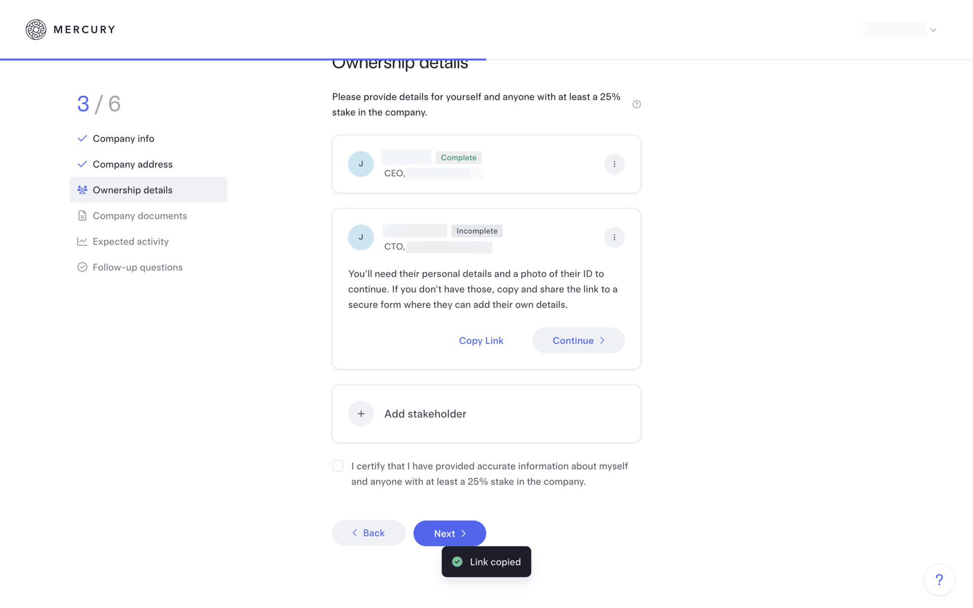Click Continue for incomplete stakeholder
The width and height of the screenshot is (973, 608).
(x=578, y=340)
